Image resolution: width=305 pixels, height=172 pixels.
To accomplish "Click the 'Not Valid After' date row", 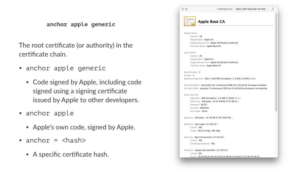I will pyautogui.click(x=225, y=88).
